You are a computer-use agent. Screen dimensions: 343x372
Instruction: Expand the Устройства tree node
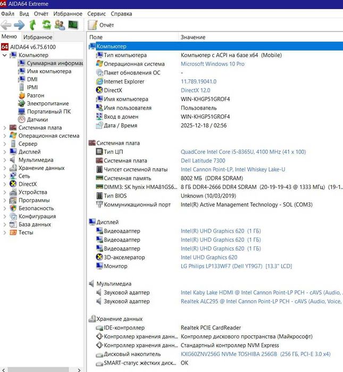pyautogui.click(x=4, y=192)
